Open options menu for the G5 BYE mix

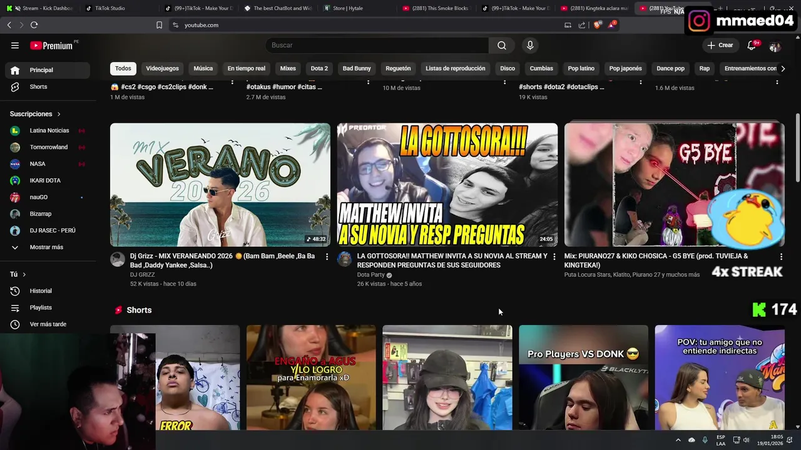point(781,257)
